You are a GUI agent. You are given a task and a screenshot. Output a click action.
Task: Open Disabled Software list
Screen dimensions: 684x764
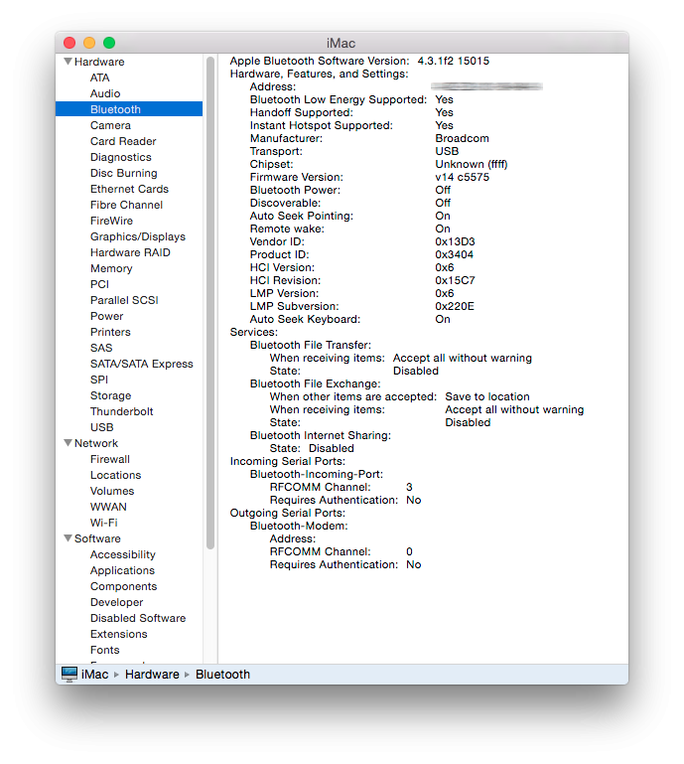tap(138, 618)
